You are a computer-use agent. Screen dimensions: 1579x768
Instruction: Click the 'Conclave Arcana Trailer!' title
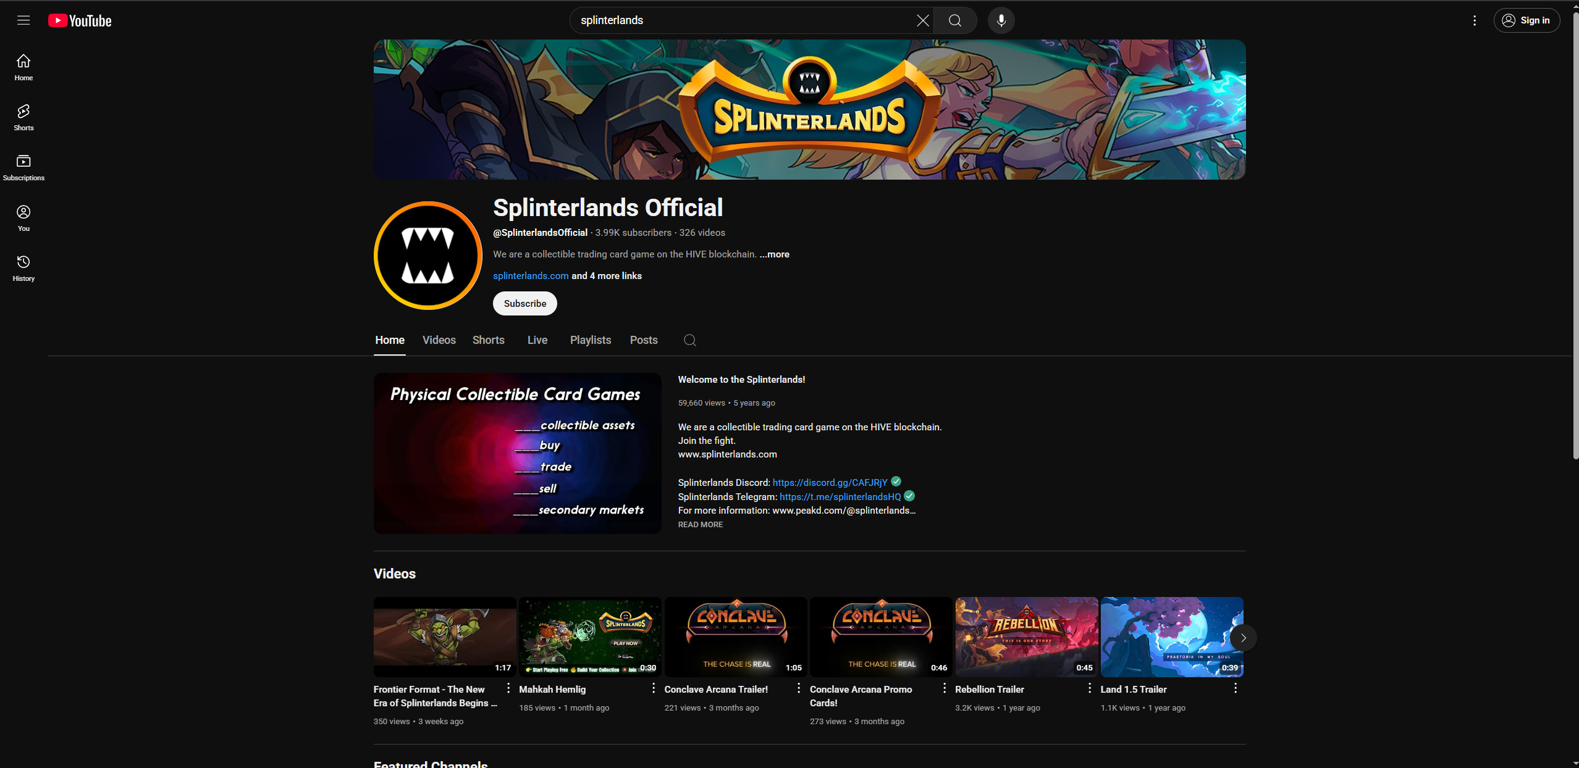716,689
